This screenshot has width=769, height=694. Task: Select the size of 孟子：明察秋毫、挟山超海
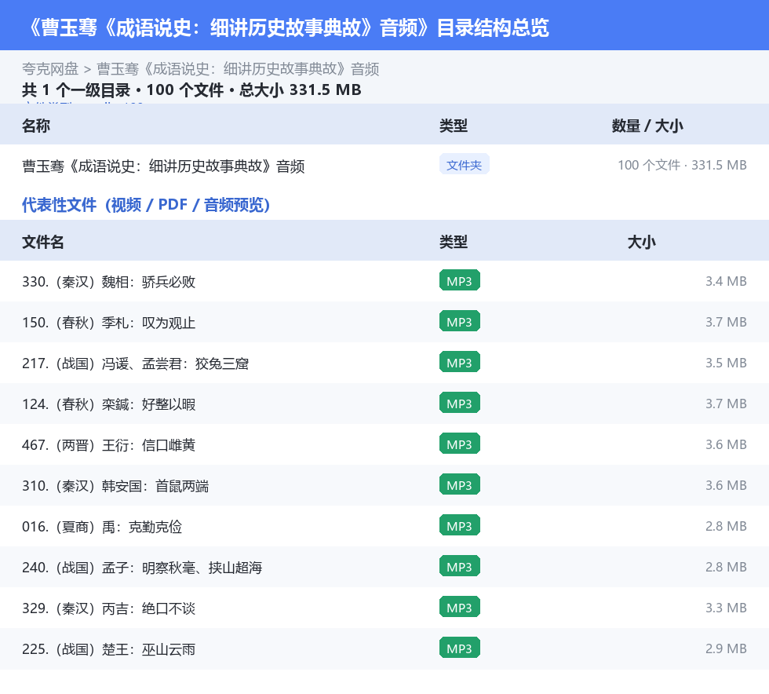click(726, 566)
